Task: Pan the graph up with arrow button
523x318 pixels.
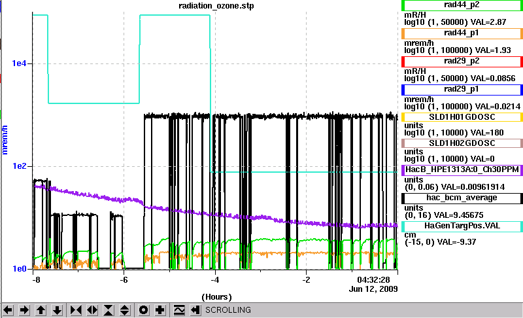Action: 41,310
